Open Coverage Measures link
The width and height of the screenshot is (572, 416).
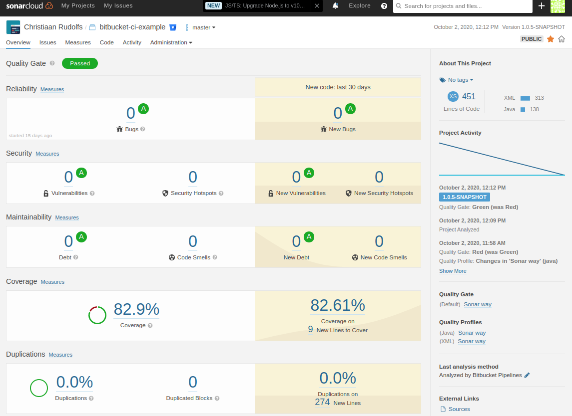52,282
